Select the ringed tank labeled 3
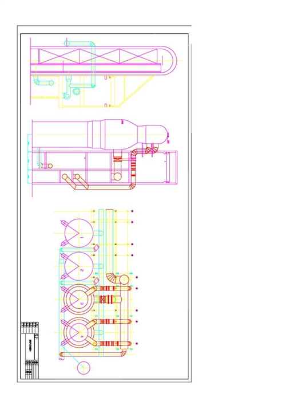286x405 pixels. pos(79,300)
